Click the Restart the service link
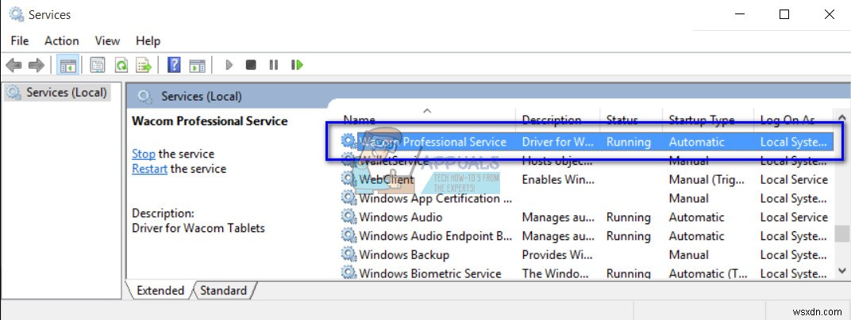 [149, 169]
